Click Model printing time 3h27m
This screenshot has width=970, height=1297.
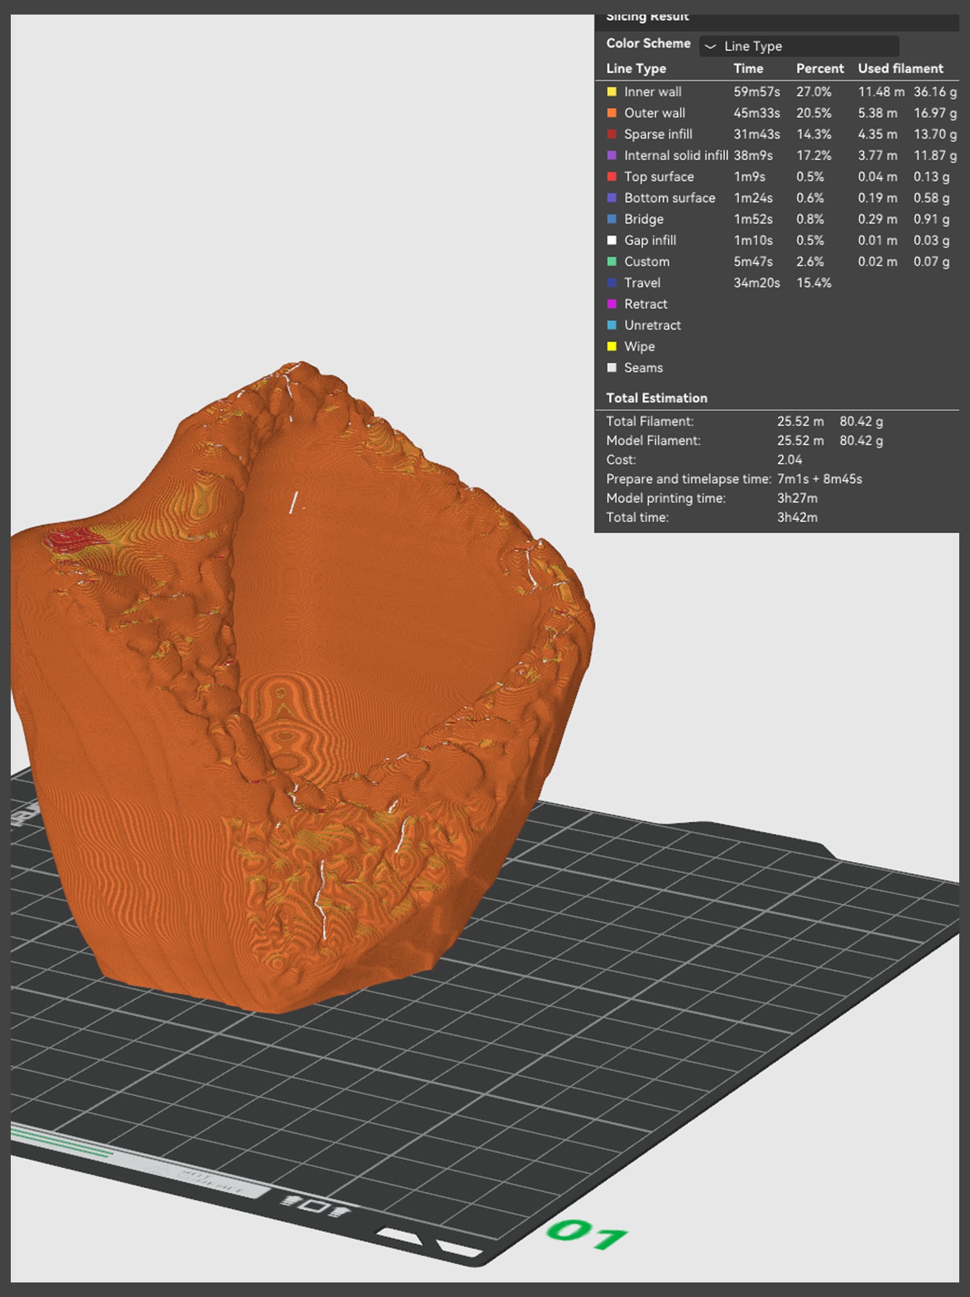797,498
